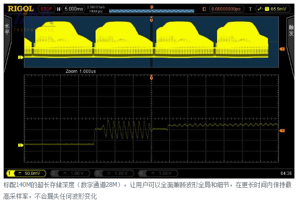Image resolution: width=296 pixels, height=204 pixels.
Task: Click the orange D delay icon
Action: (204, 9)
